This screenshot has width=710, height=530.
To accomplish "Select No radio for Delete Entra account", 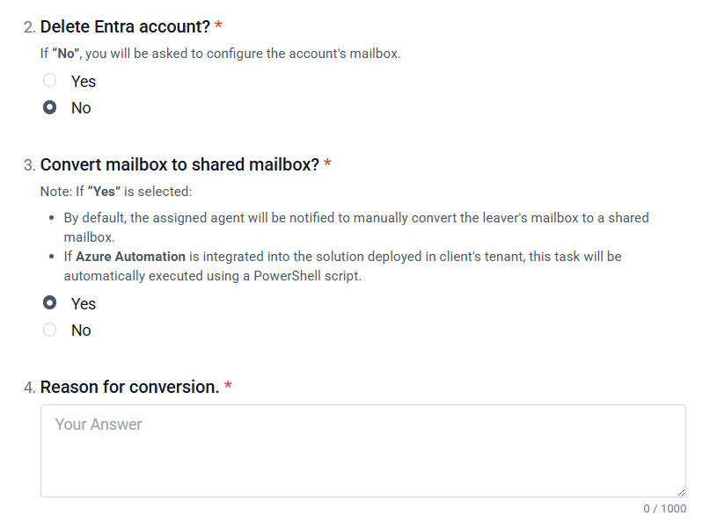I will click(50, 107).
